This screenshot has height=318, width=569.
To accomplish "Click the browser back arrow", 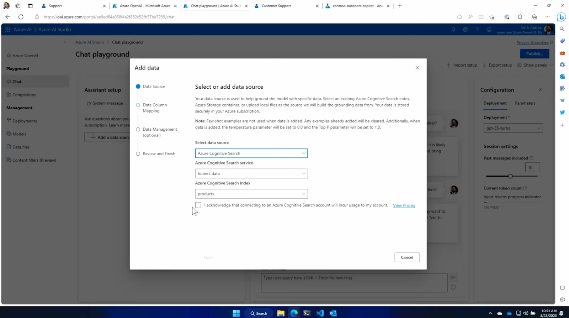I will (x=8, y=17).
